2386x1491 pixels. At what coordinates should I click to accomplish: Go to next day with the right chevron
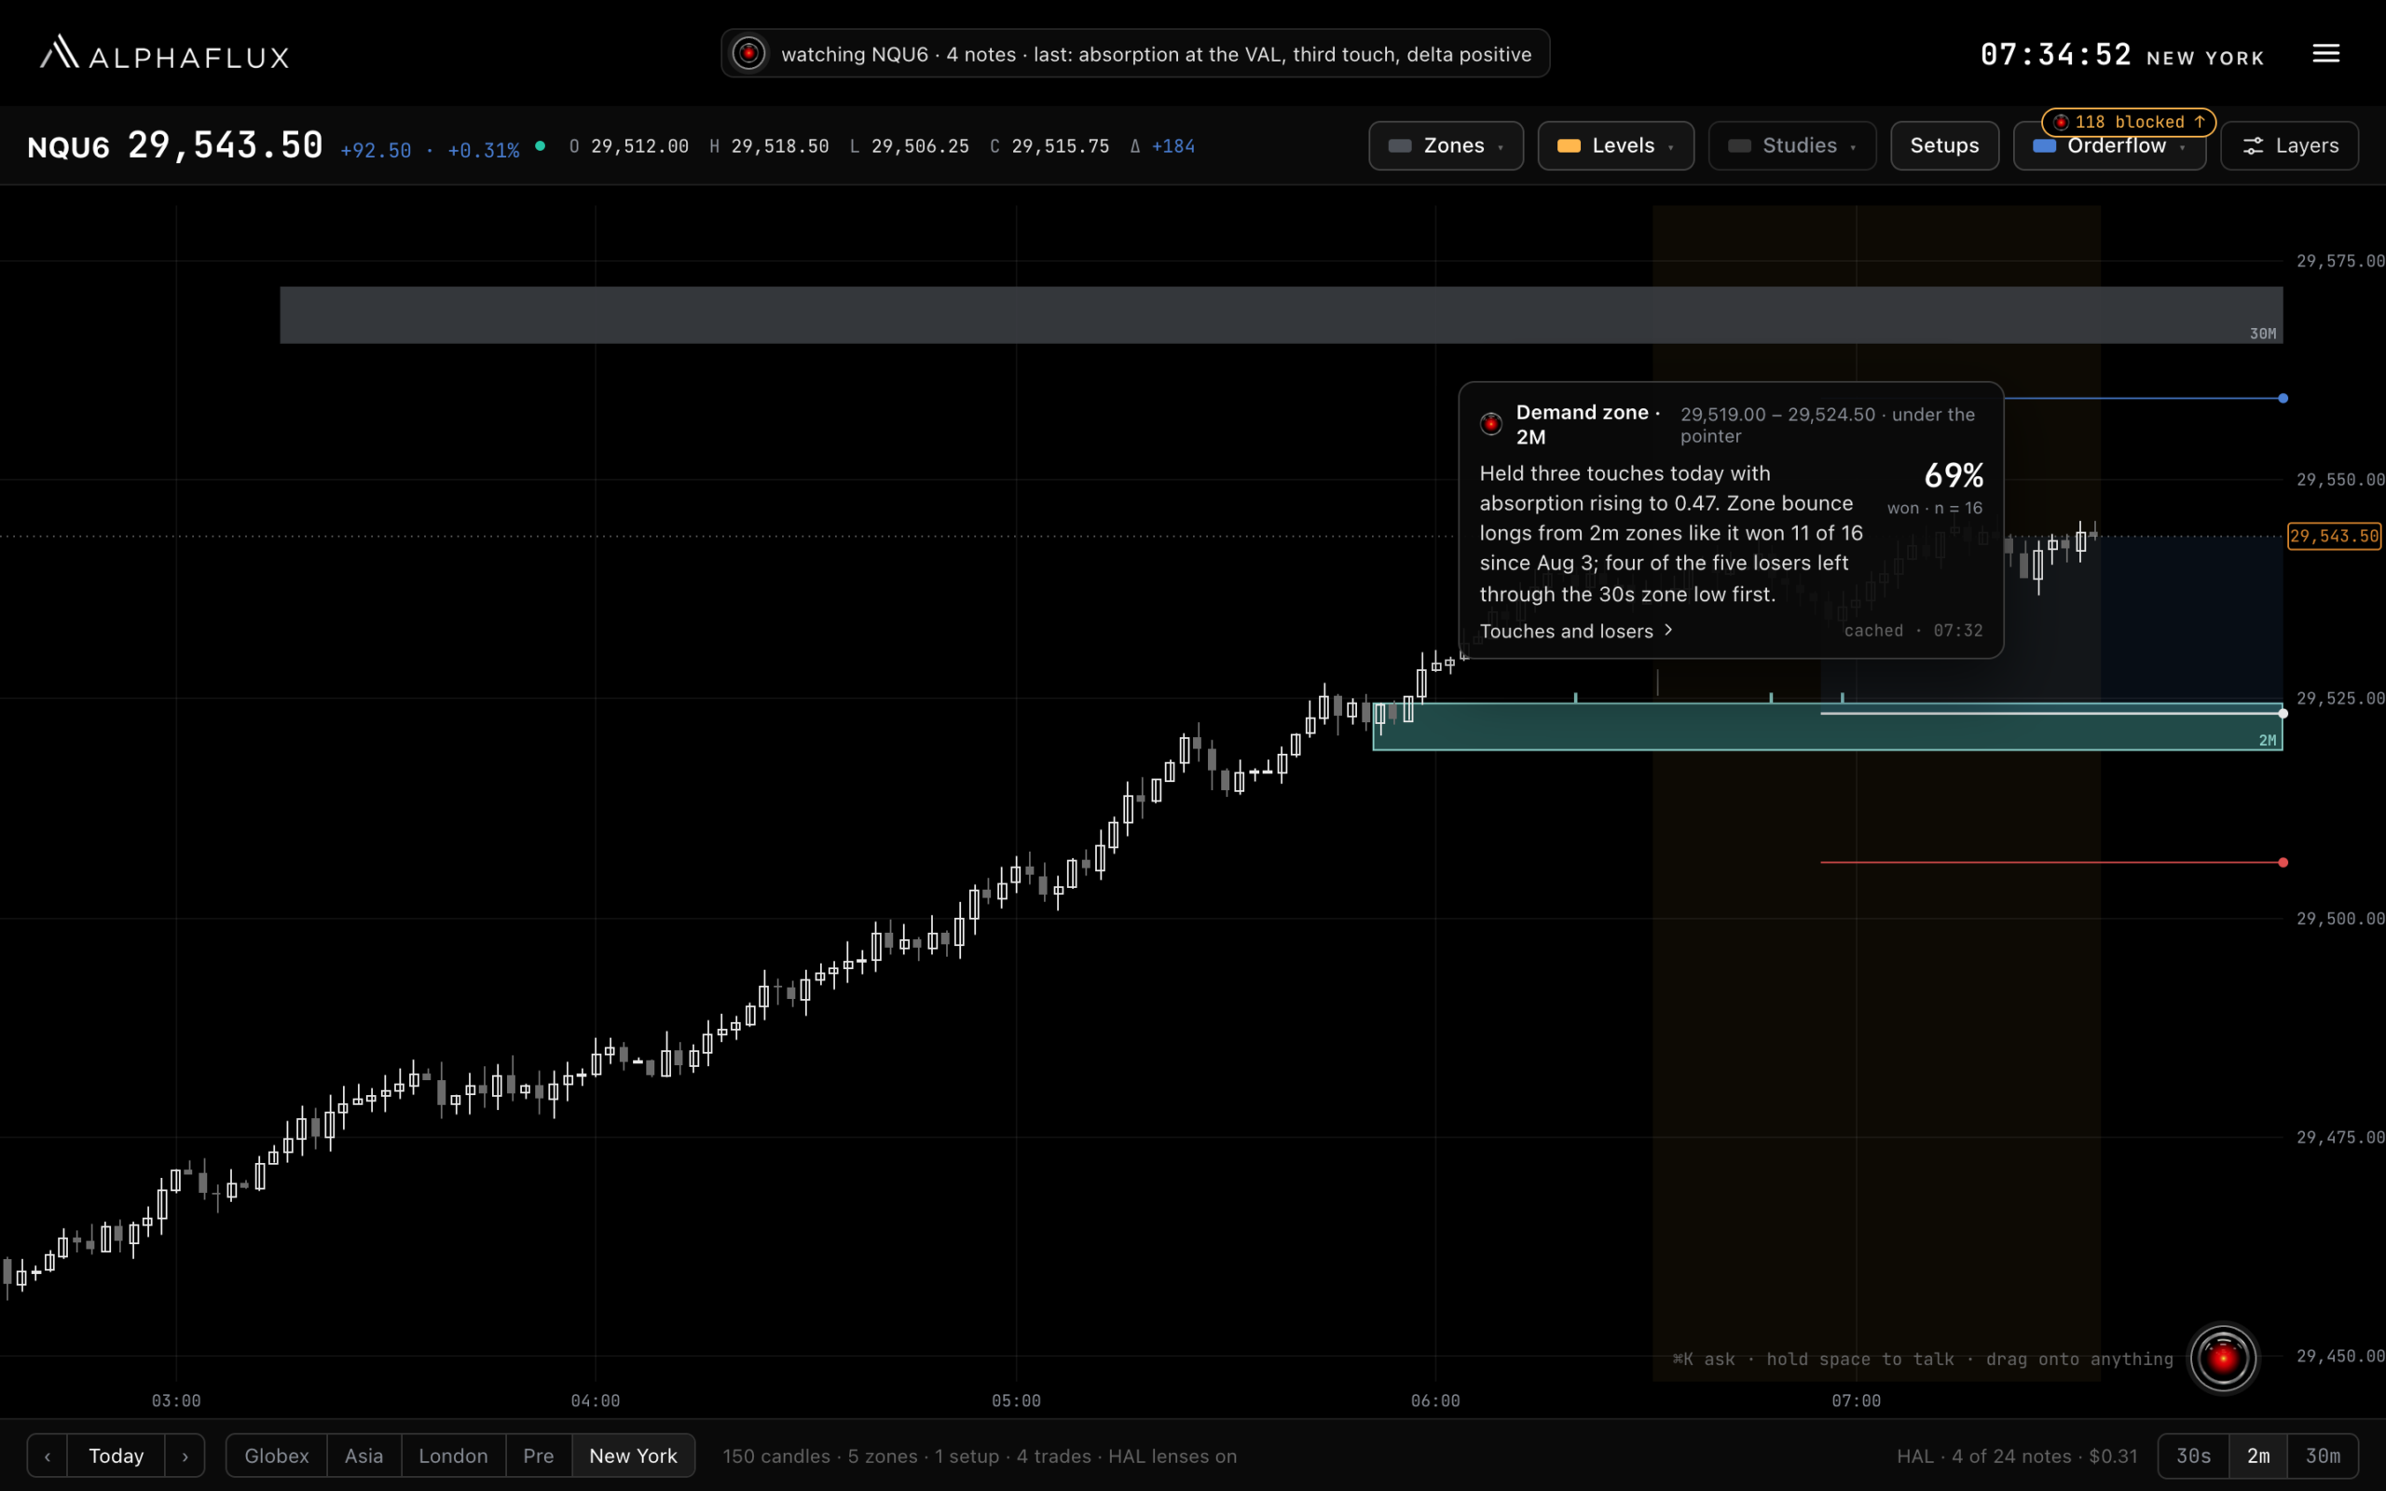point(185,1456)
